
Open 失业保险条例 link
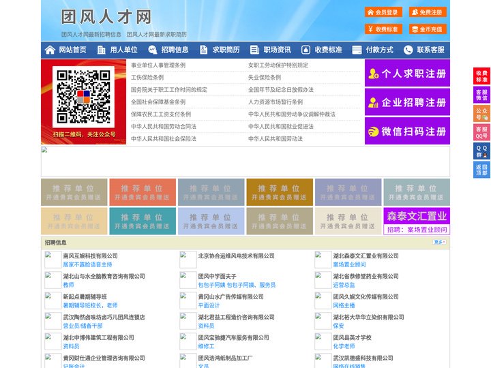[x=265, y=77]
